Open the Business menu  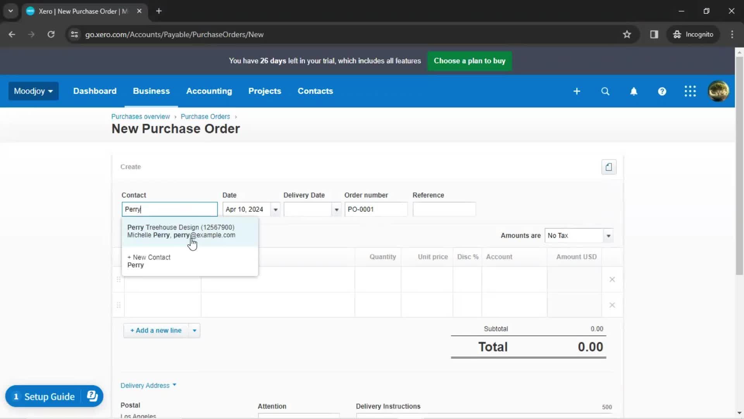151,91
